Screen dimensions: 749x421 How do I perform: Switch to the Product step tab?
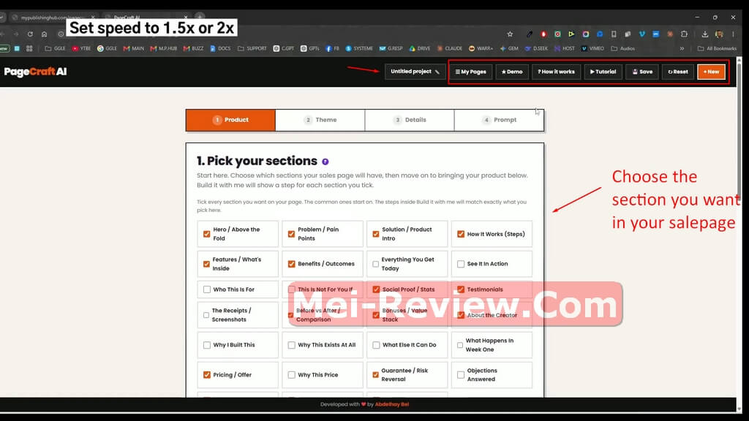pyautogui.click(x=230, y=120)
